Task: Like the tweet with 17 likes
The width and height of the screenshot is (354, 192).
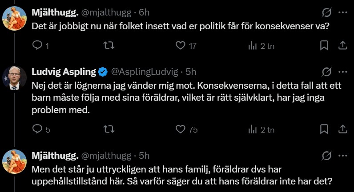Action: [180, 45]
